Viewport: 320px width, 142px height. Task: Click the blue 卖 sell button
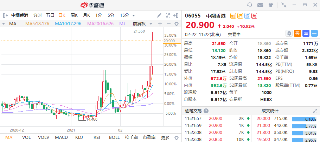coord(306,34)
